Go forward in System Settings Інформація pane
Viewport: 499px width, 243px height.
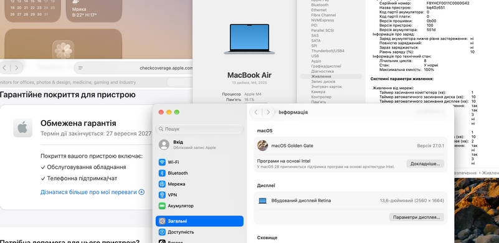[x=268, y=112]
